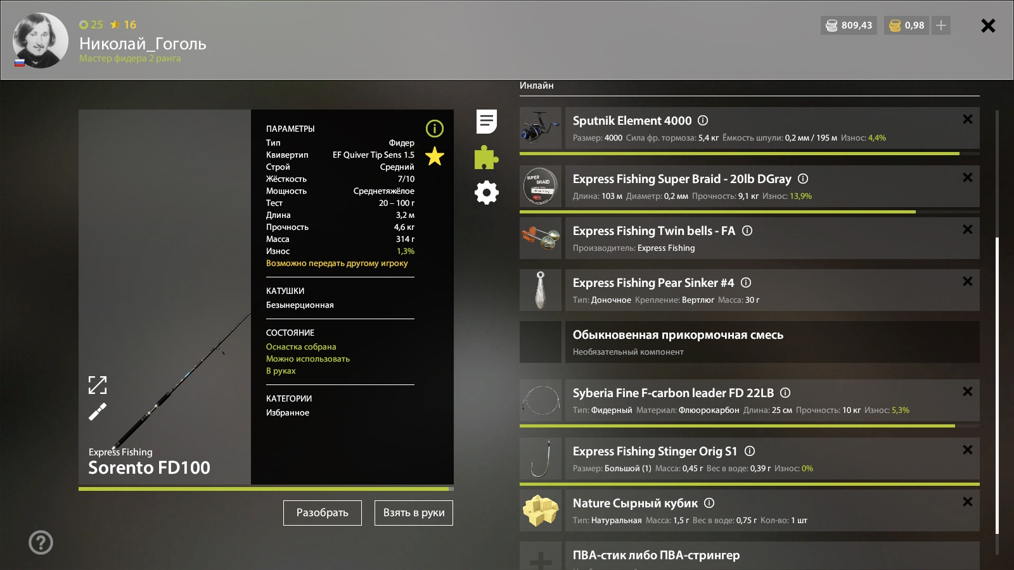Image resolution: width=1014 pixels, height=570 pixels.
Task: Remove Express Fishing Pear Sinker #4
Action: click(968, 281)
